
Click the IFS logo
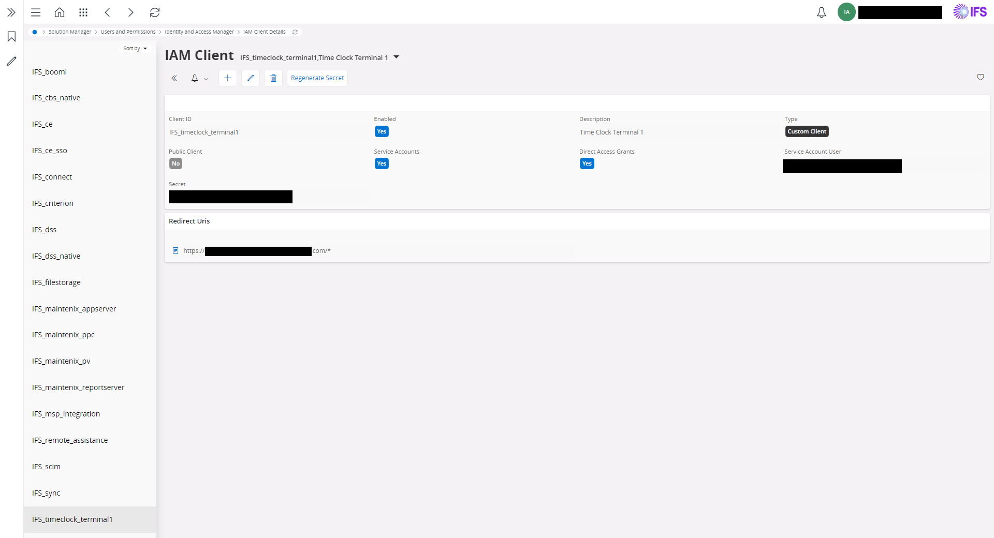tap(970, 11)
